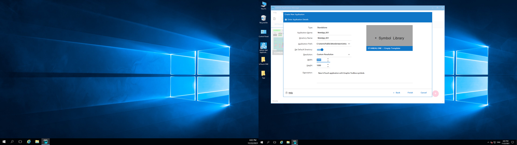Open the InTouch OMI desktop folder
The width and height of the screenshot is (517, 145).
click(263, 61)
